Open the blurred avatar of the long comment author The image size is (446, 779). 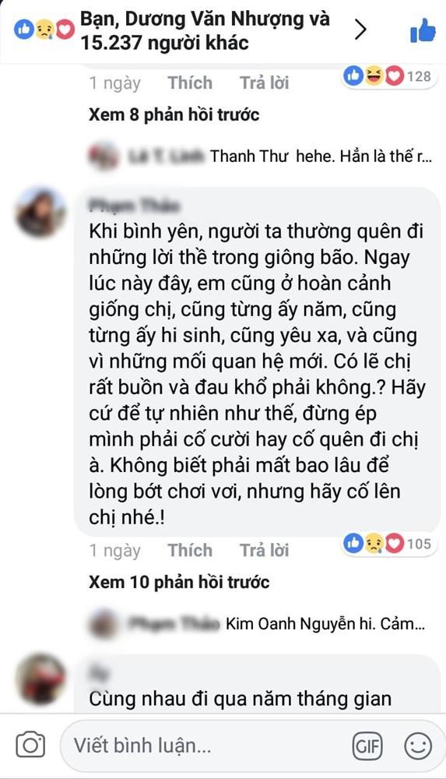point(40,212)
